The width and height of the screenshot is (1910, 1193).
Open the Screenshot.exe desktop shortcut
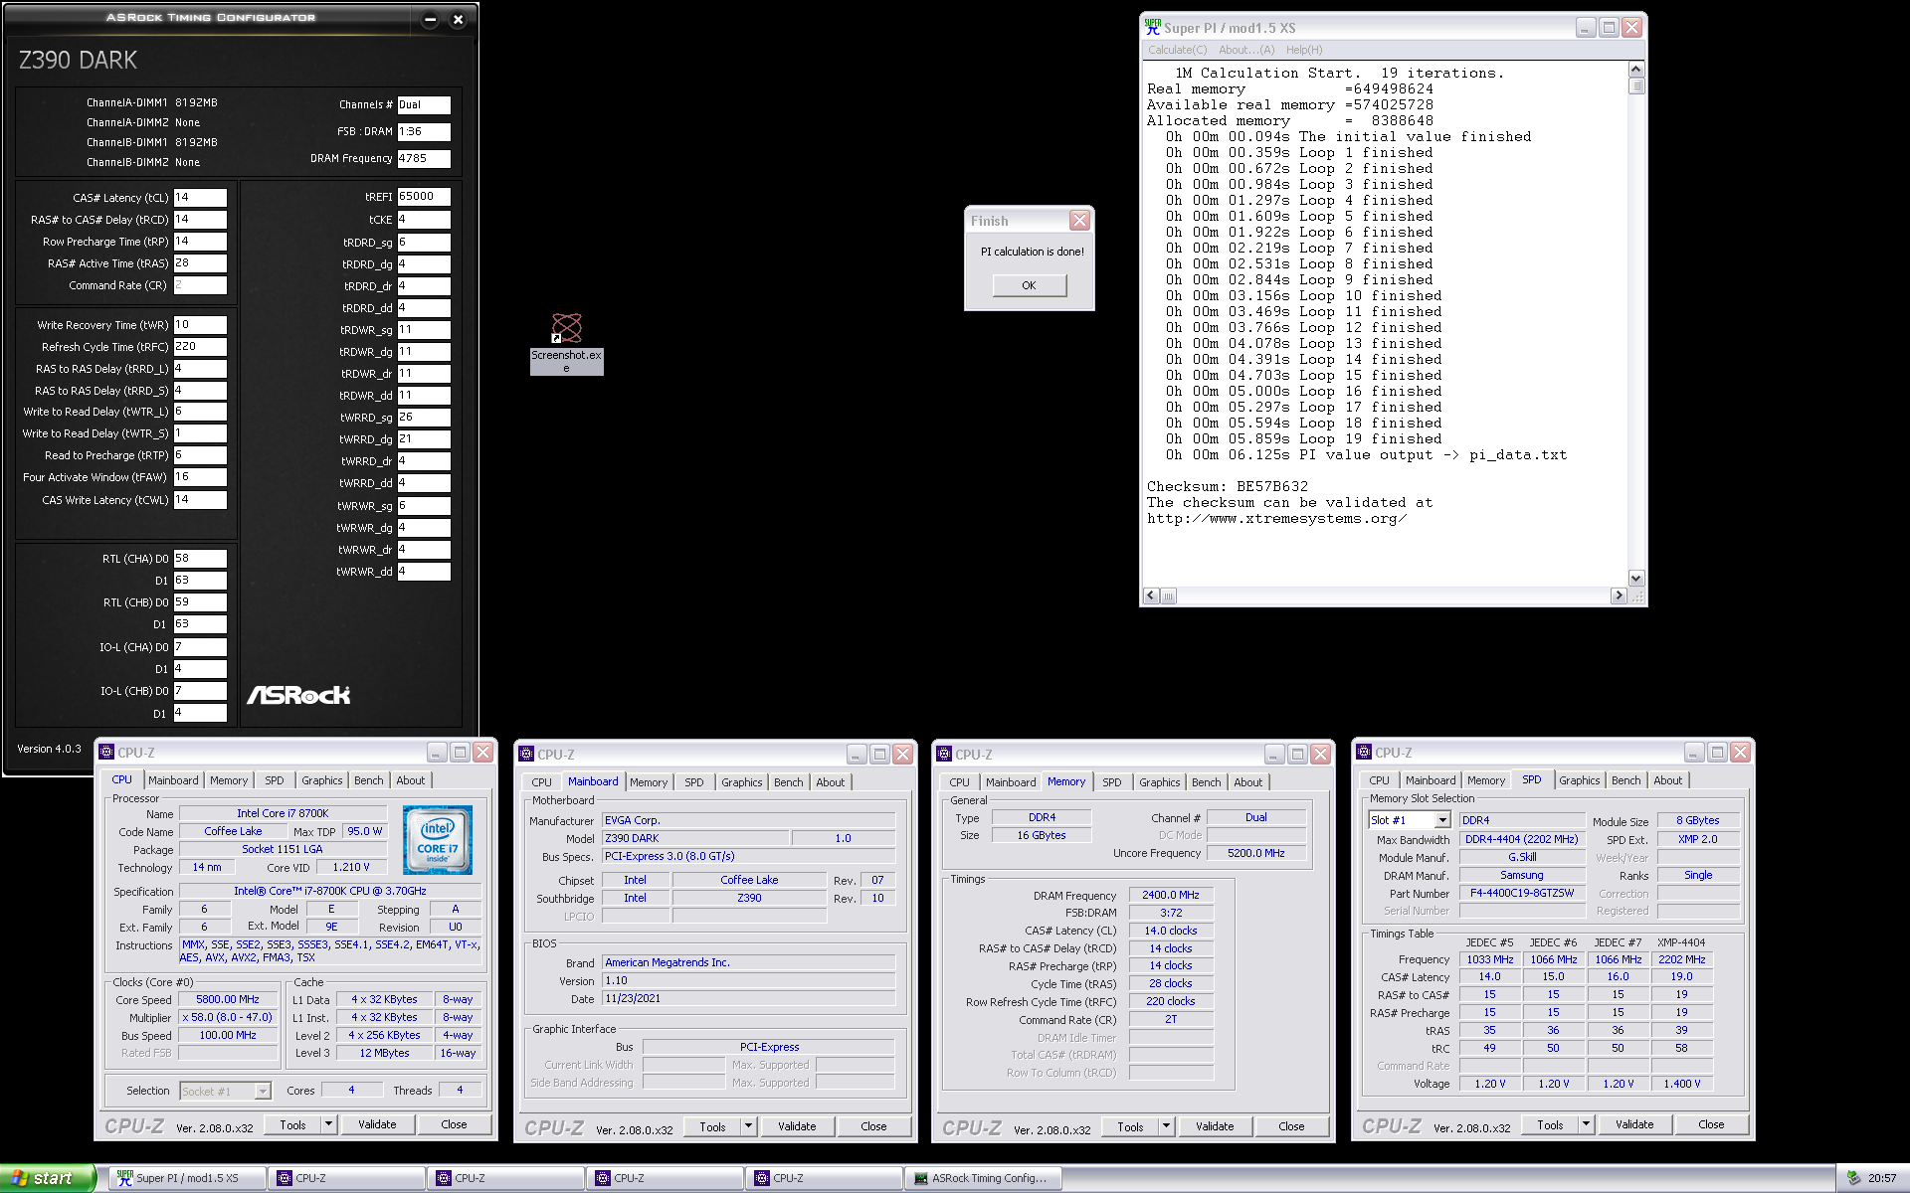click(566, 343)
